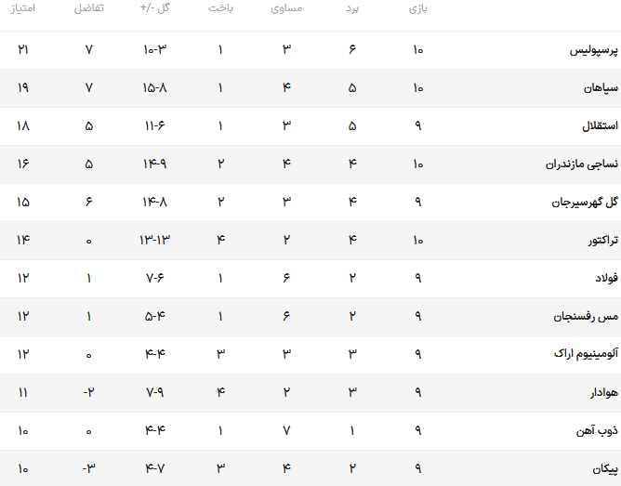
Task: Select the هوادار team name
Action: [604, 392]
